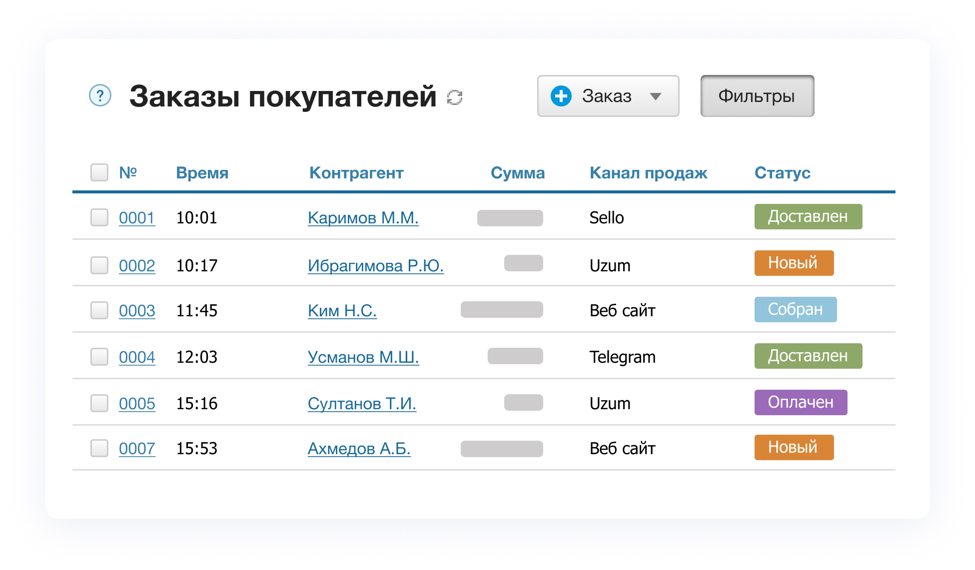Open contractor Ахмедов А.Б.

click(x=359, y=449)
